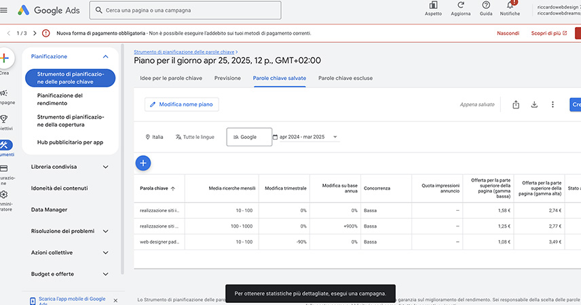The image size is (581, 305).
Task: Click the Nascondi link
Action: (x=508, y=33)
